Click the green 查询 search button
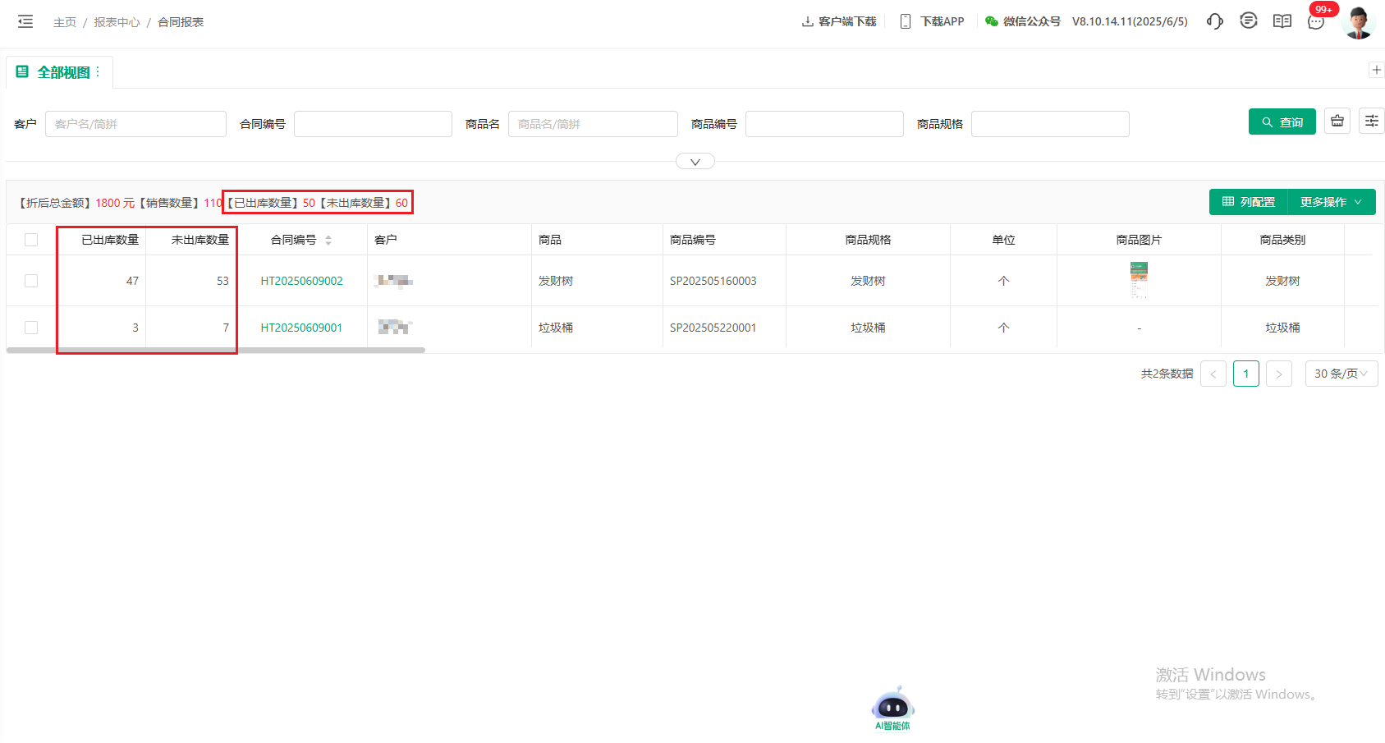This screenshot has height=743, width=1385. click(x=1282, y=122)
